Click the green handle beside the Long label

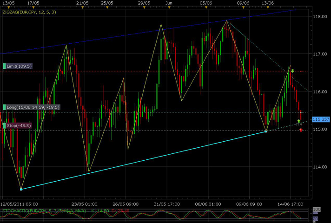pyautogui.click(x=4, y=107)
